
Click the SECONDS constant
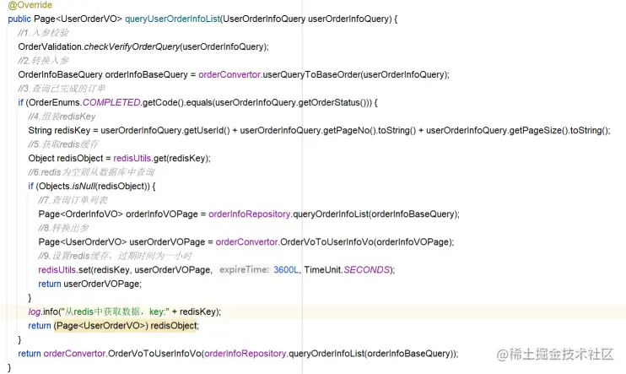pos(366,270)
